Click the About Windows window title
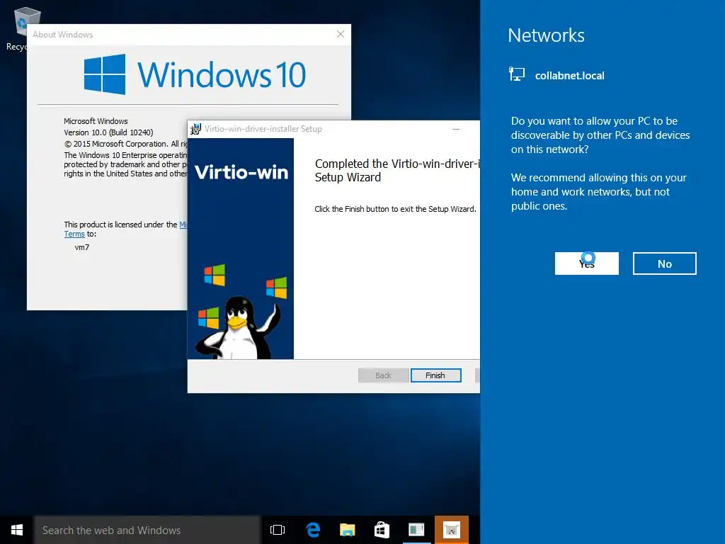 coord(63,35)
